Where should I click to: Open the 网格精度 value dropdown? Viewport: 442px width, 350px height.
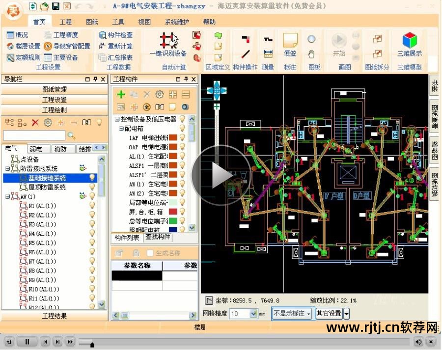(253, 313)
